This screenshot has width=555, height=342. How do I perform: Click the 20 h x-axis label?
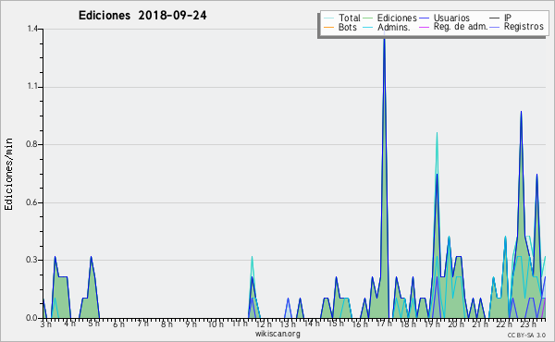click(x=456, y=324)
